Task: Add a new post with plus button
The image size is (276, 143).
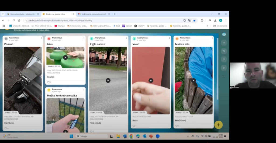Action: pyautogui.click(x=218, y=125)
